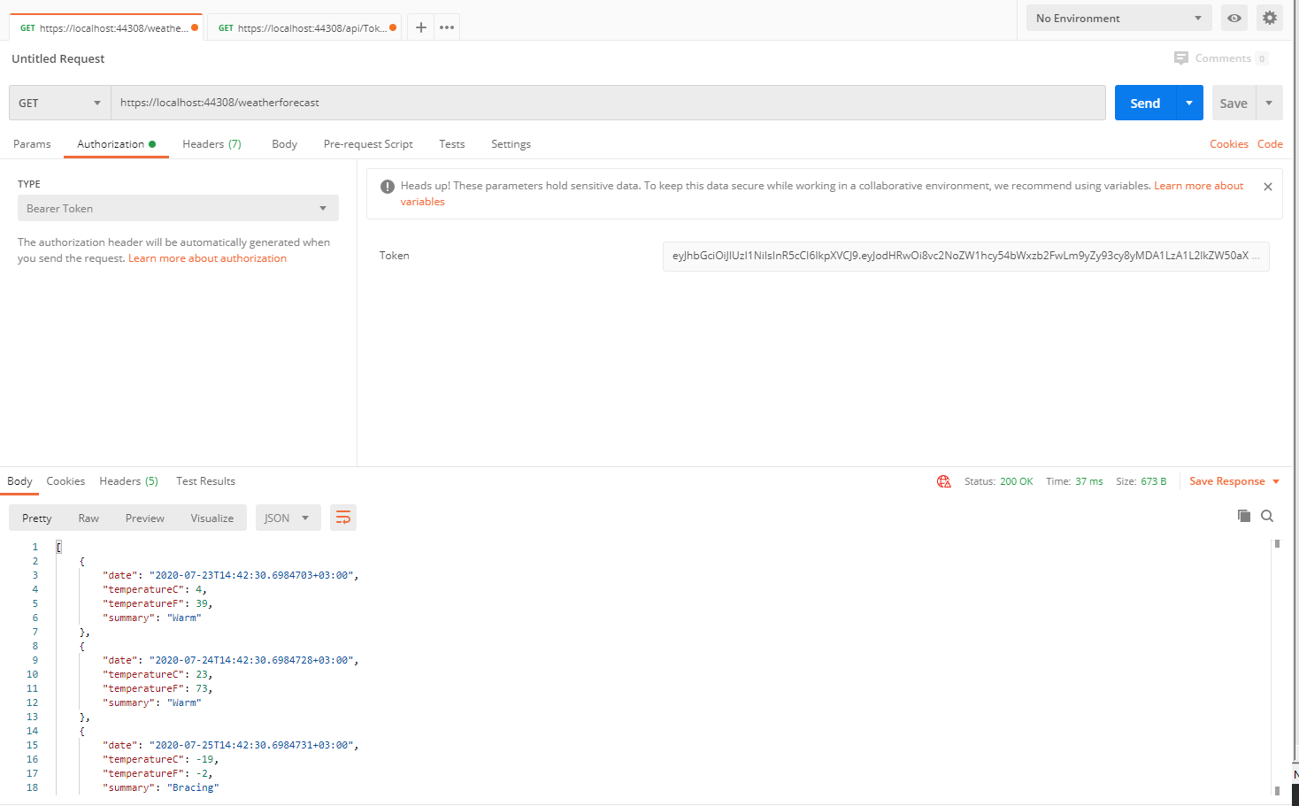Click Learn more about authorization link

207,258
